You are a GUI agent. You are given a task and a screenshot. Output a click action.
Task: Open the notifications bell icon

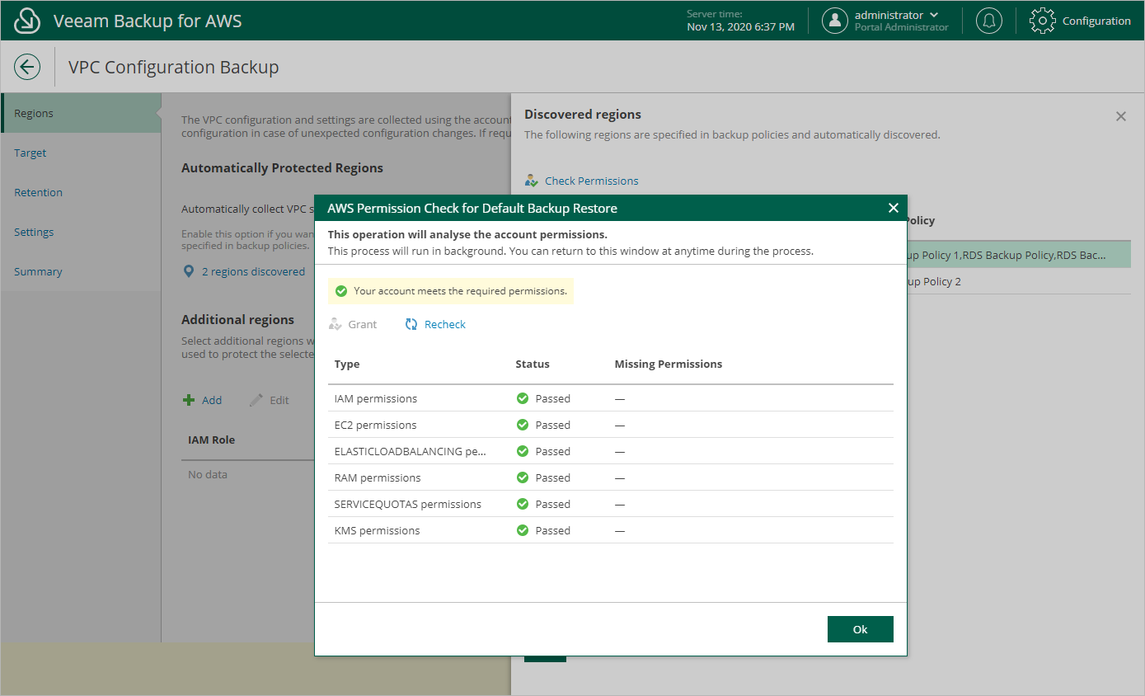click(989, 21)
